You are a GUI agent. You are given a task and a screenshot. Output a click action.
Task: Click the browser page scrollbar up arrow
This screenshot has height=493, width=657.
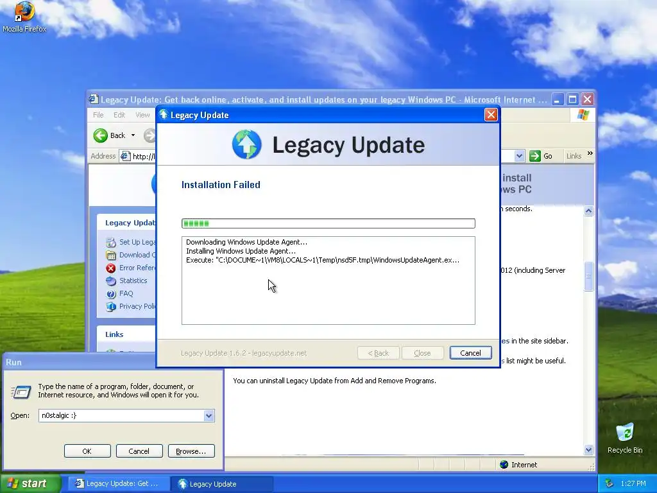(589, 211)
